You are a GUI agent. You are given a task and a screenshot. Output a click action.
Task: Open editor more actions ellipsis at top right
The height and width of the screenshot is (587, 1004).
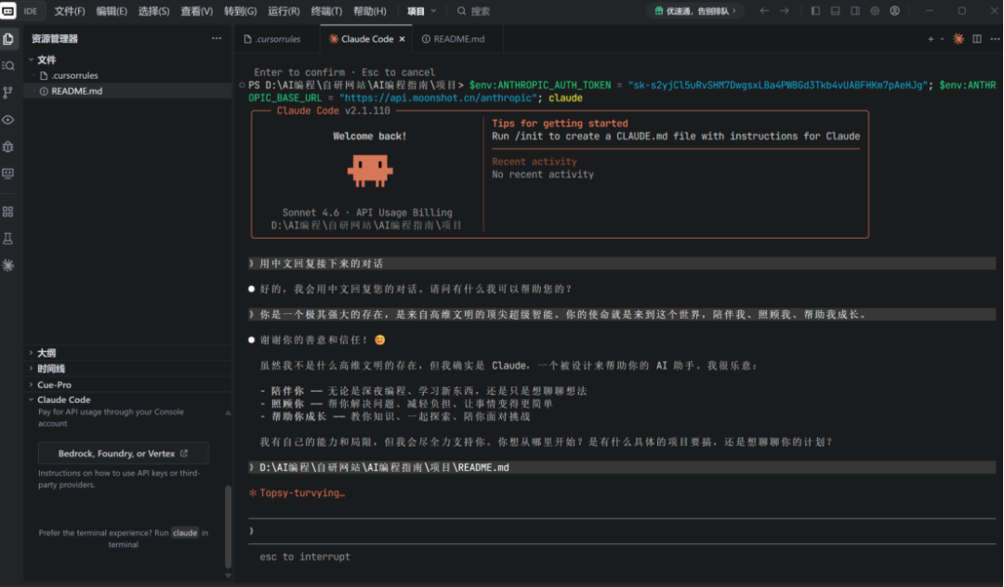(995, 39)
